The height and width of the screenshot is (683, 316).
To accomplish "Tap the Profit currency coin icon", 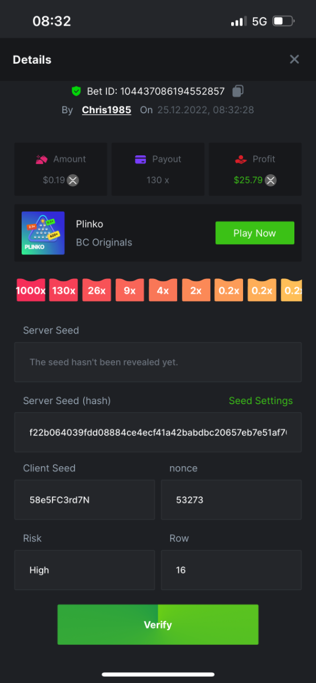I will (x=271, y=180).
